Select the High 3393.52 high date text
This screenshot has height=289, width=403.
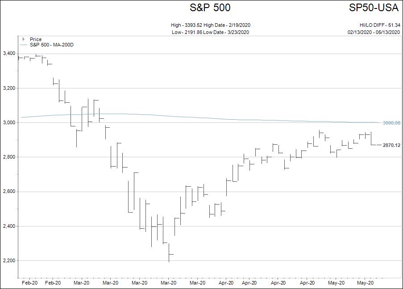(214, 25)
